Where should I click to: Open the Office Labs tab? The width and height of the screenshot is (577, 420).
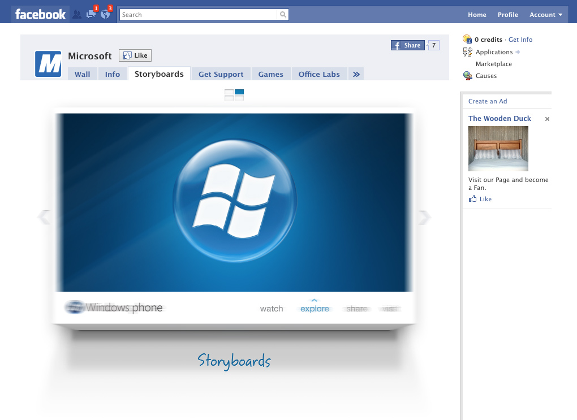[319, 74]
